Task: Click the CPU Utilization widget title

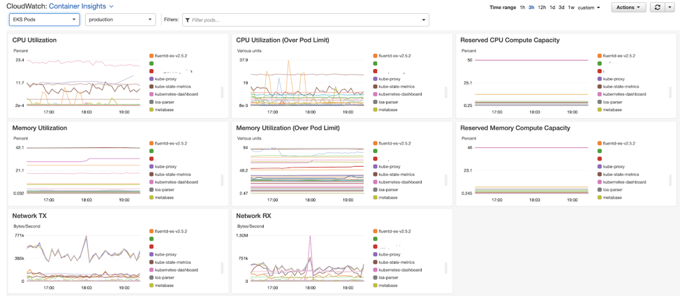Action: click(34, 40)
